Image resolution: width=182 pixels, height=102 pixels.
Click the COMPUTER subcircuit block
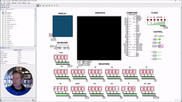click(132, 35)
